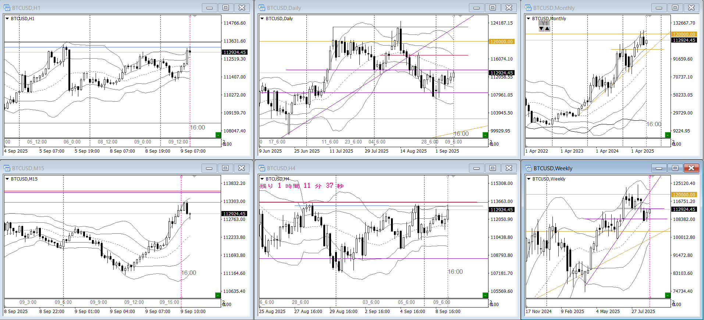The width and height of the screenshot is (704, 320).
Task: Expand the triangle beside the BTCUSD,H1 chart label
Action: [x=7, y=19]
